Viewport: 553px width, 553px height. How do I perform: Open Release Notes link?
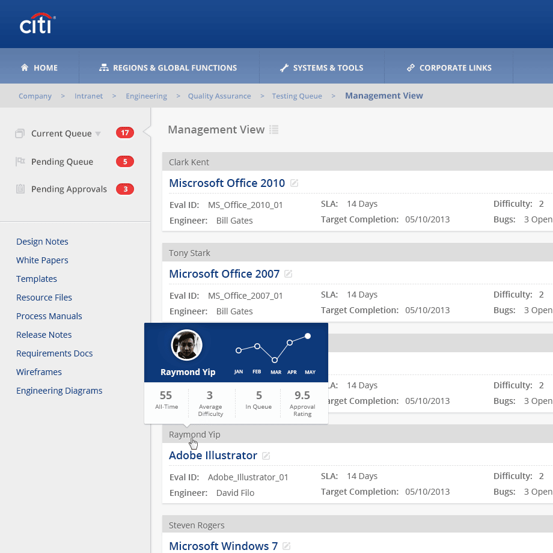tap(44, 335)
